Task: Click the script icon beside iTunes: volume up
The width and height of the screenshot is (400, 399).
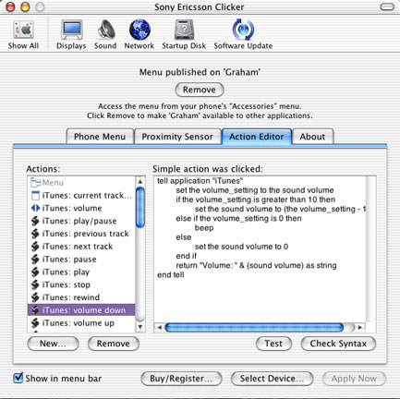Action: pos(35,323)
